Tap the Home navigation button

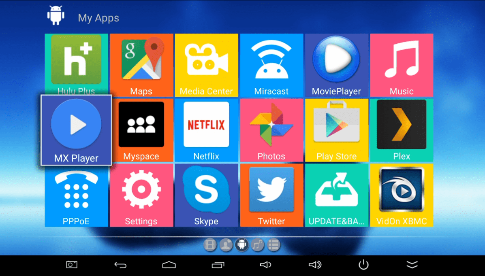169,265
